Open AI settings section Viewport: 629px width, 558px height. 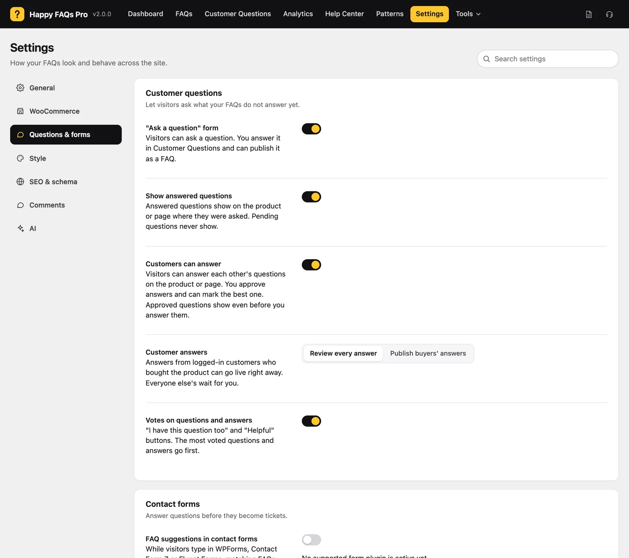pos(66,228)
